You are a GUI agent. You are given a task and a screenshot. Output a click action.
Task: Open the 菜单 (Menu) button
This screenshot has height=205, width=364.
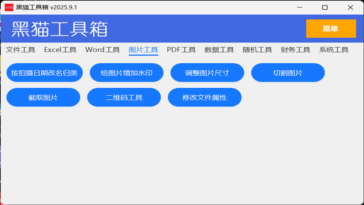coord(331,28)
